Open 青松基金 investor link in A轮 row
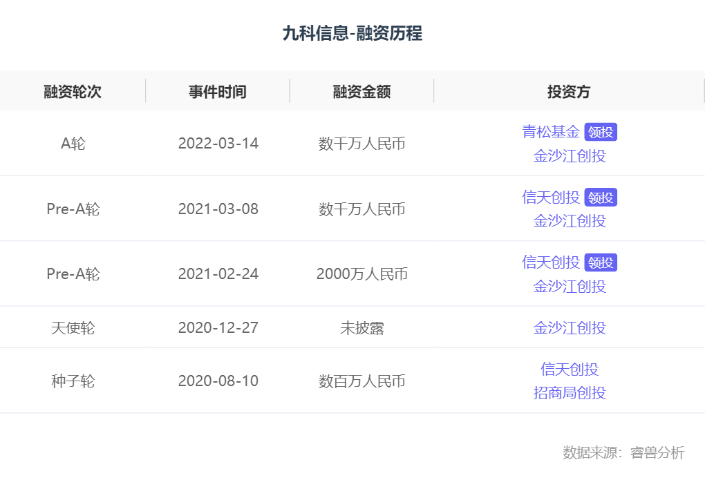 551,132
